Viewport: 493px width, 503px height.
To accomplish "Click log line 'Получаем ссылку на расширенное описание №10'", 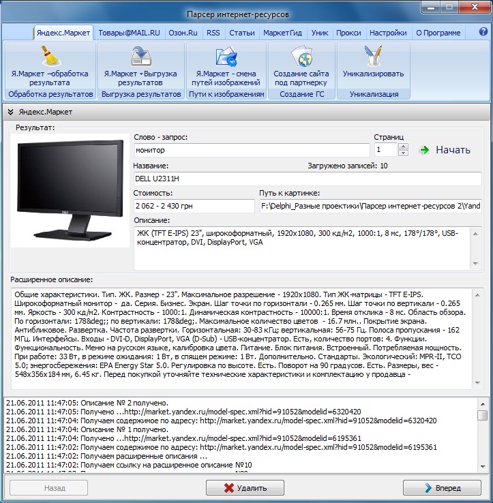I will 129,465.
